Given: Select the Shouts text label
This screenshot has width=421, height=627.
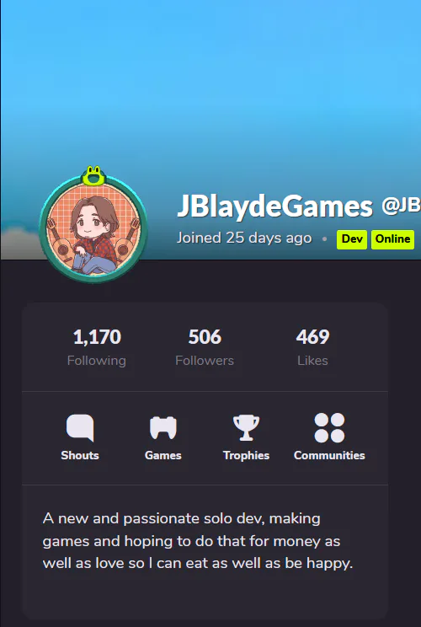Looking at the screenshot, I should click(80, 455).
